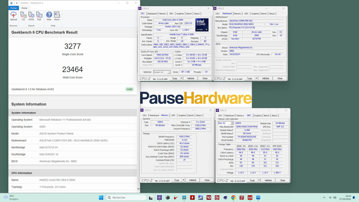Open the red lightning bolt taskbar icon
Image resolution: width=359 pixels, height=202 pixels.
(x=192, y=198)
